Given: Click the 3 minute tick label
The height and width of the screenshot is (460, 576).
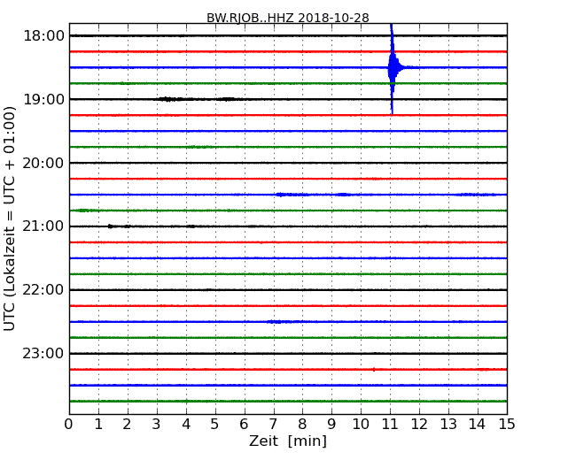Looking at the screenshot, I should (x=157, y=425).
